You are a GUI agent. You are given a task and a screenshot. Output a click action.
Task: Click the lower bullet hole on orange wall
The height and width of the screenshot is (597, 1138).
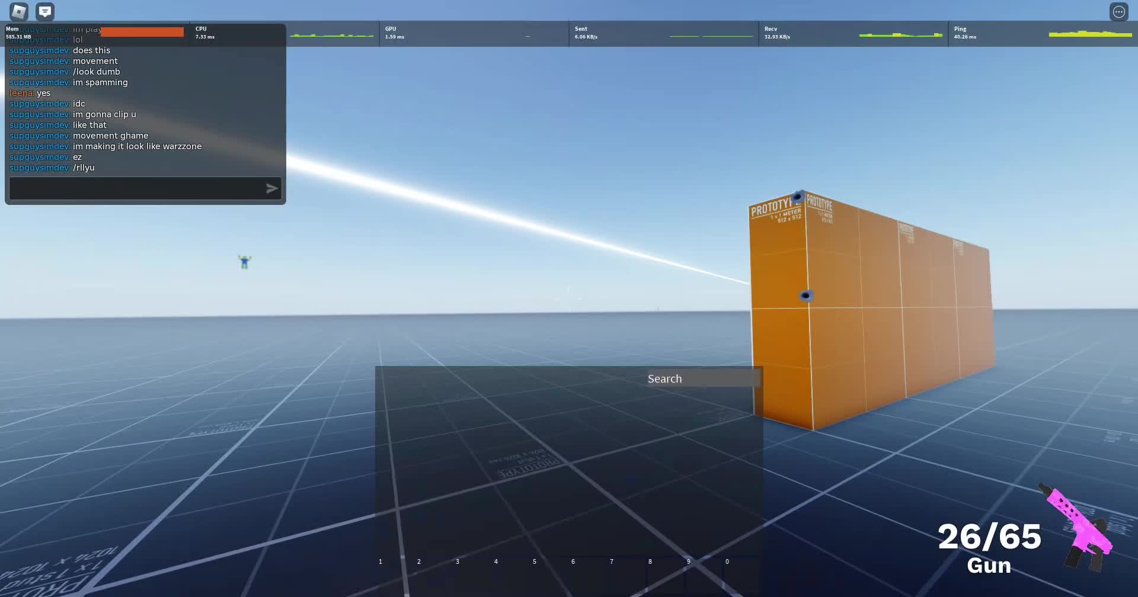click(x=806, y=296)
